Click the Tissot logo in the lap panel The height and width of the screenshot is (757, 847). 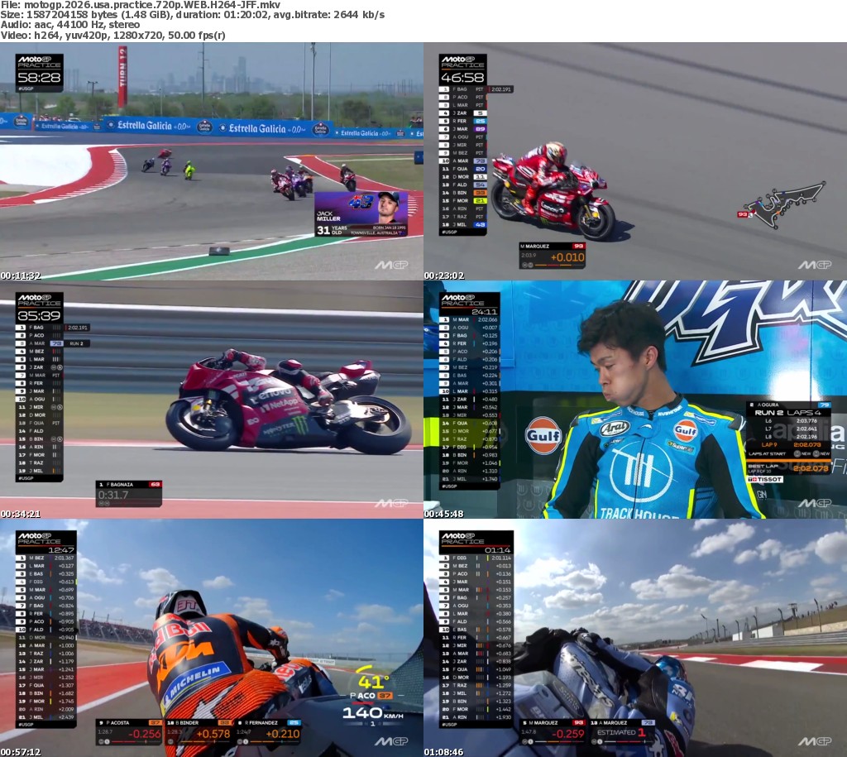(x=765, y=479)
